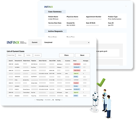Image resolution: width=136 pixels, height=119 pixels.
Task: Sort by the Messages column header
Action: [86, 61]
